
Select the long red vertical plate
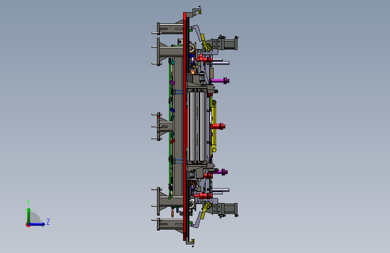click(x=185, y=126)
